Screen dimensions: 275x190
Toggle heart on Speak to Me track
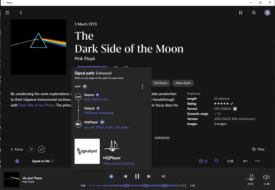tap(216, 161)
